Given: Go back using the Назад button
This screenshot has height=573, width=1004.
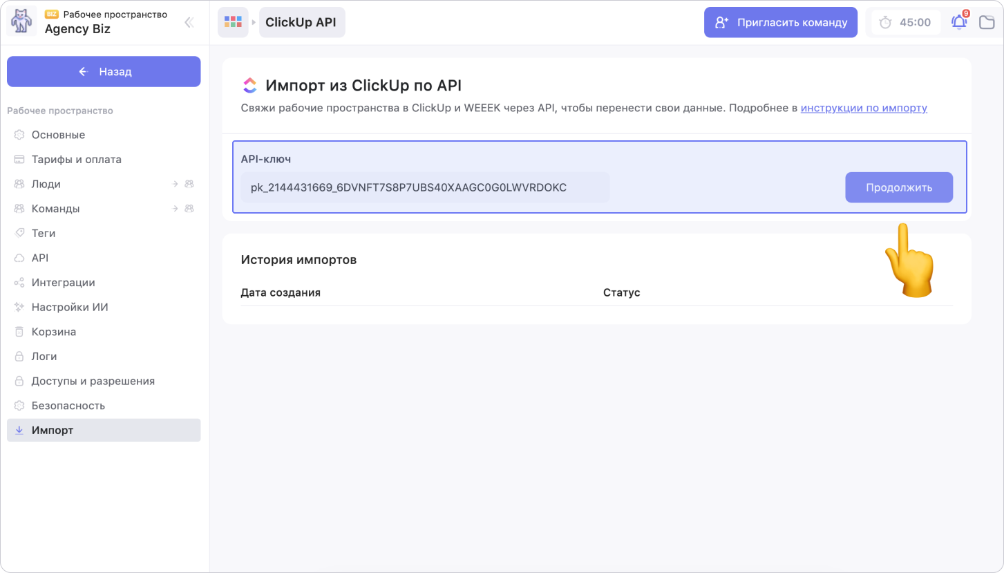Looking at the screenshot, I should [104, 71].
